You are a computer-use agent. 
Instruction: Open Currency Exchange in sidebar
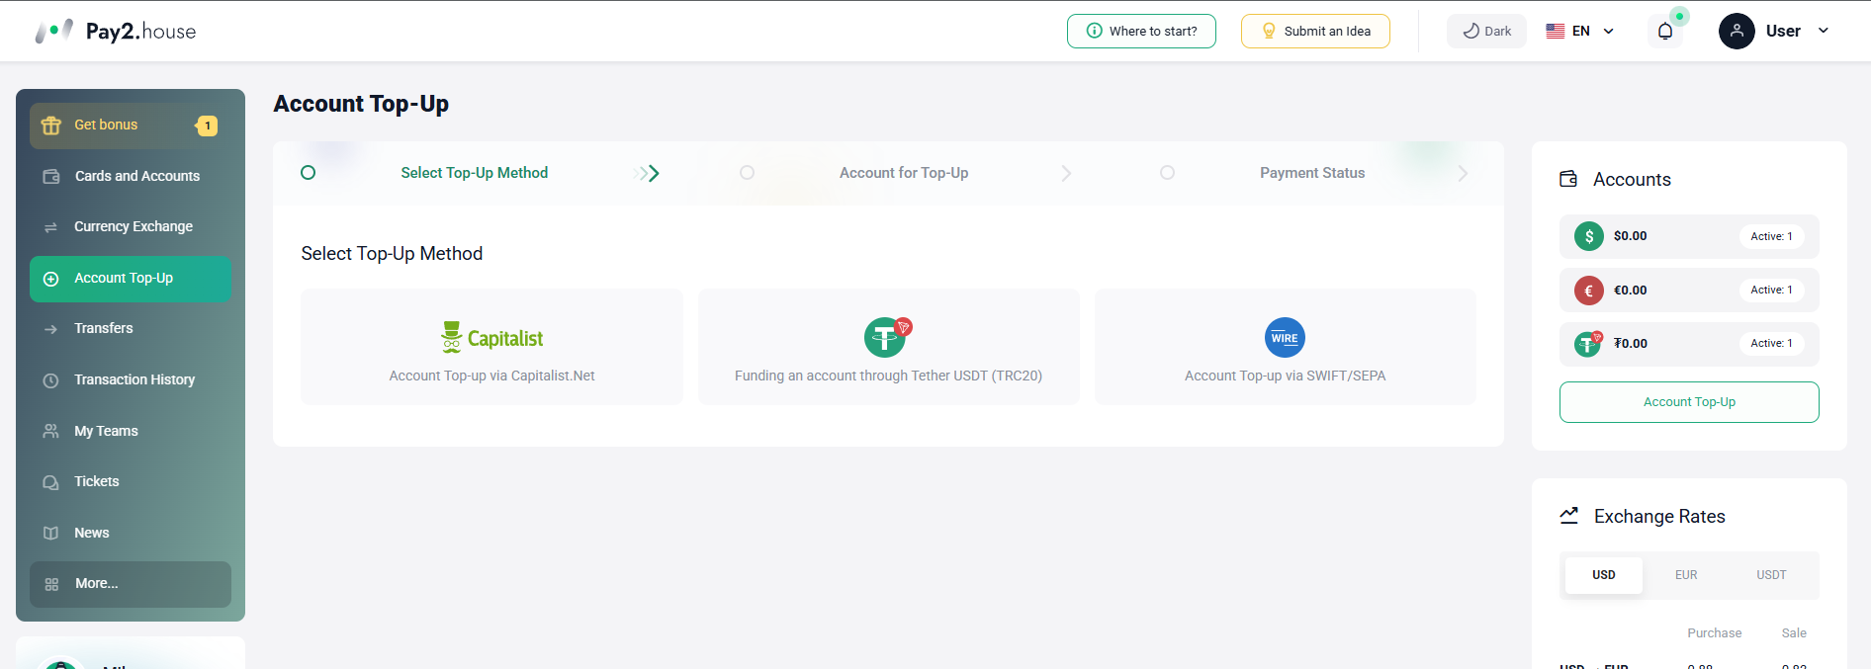point(131,227)
